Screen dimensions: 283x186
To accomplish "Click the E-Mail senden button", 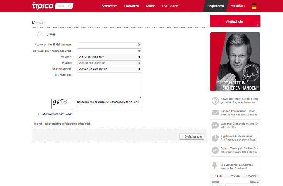I will pyautogui.click(x=192, y=136).
